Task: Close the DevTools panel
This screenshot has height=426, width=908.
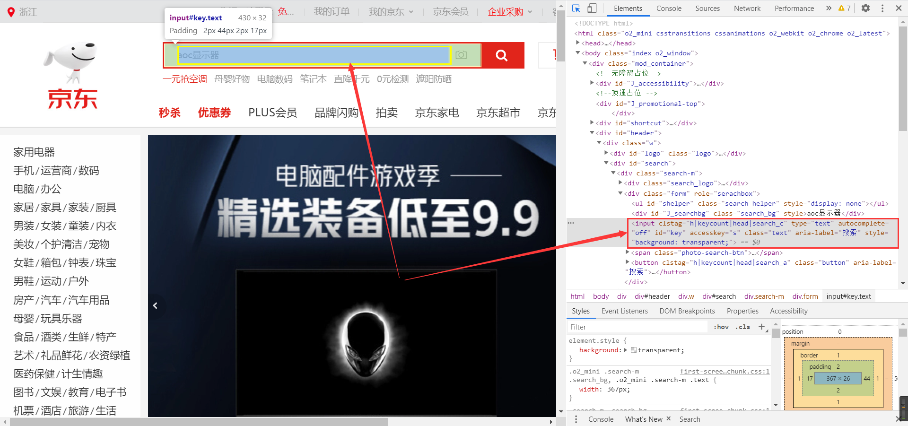Action: pos(899,8)
